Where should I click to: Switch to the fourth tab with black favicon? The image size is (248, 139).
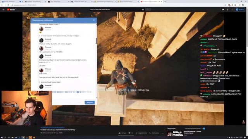click(59, 2)
